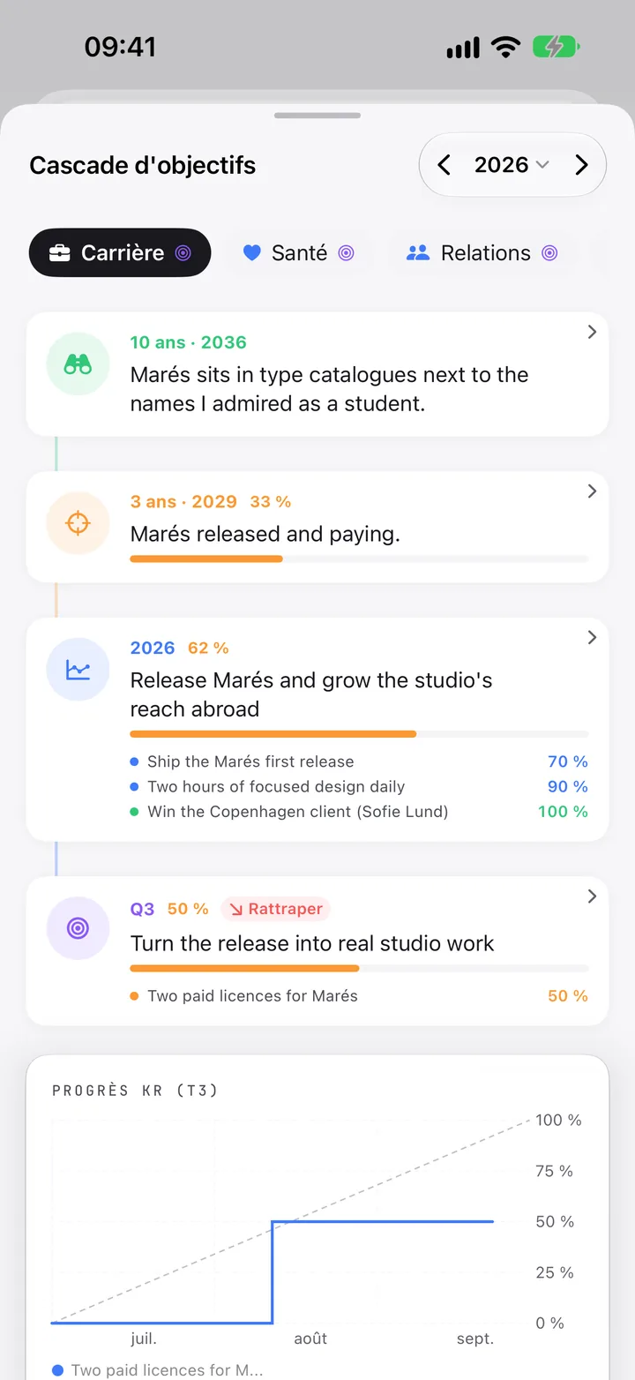The width and height of the screenshot is (635, 1380).
Task: Expand the 2026 goal card chevron
Action: 592,637
